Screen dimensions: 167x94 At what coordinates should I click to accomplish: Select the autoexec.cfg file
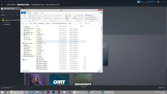41,60
